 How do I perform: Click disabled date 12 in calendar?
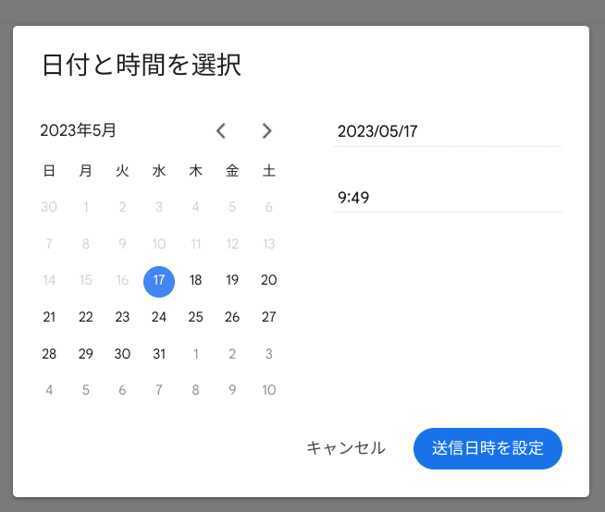point(232,244)
